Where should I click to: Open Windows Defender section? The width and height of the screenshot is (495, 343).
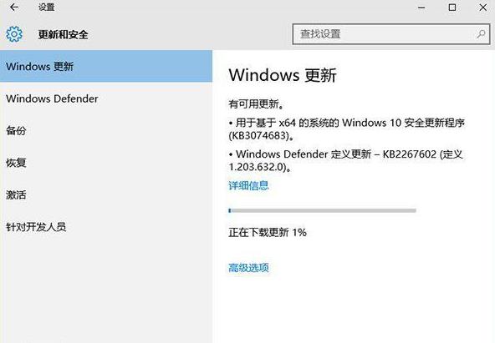pyautogui.click(x=106, y=98)
